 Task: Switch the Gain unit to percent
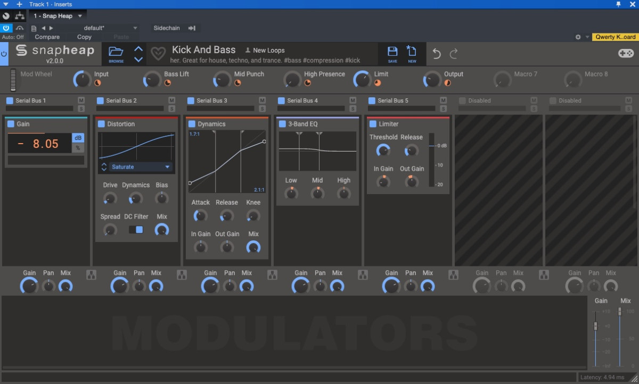tap(78, 148)
